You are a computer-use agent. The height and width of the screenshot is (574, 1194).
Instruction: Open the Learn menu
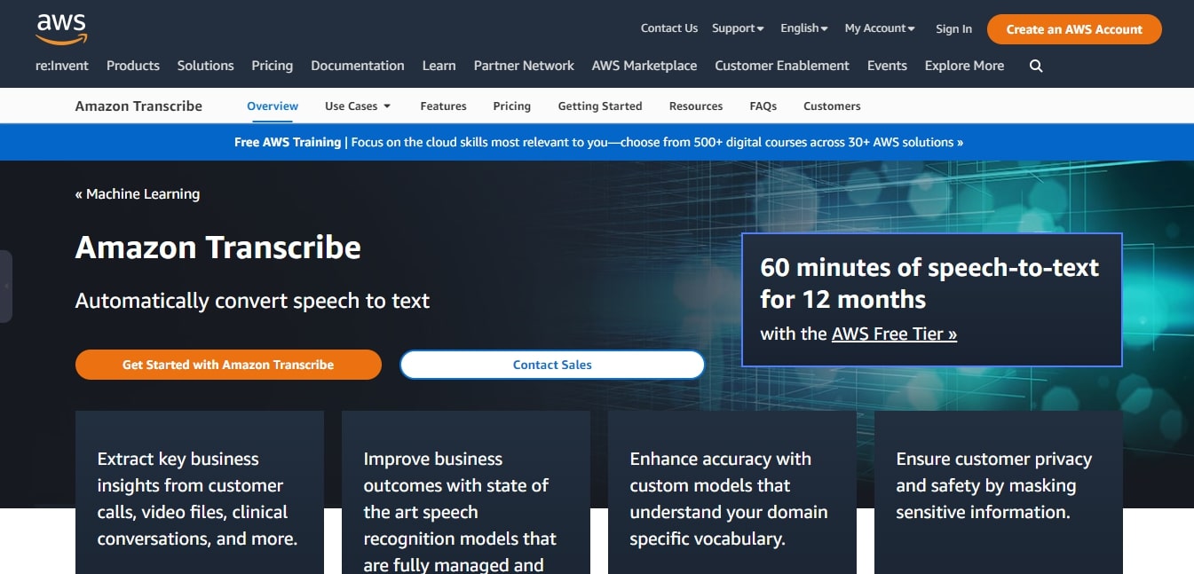pyautogui.click(x=439, y=66)
